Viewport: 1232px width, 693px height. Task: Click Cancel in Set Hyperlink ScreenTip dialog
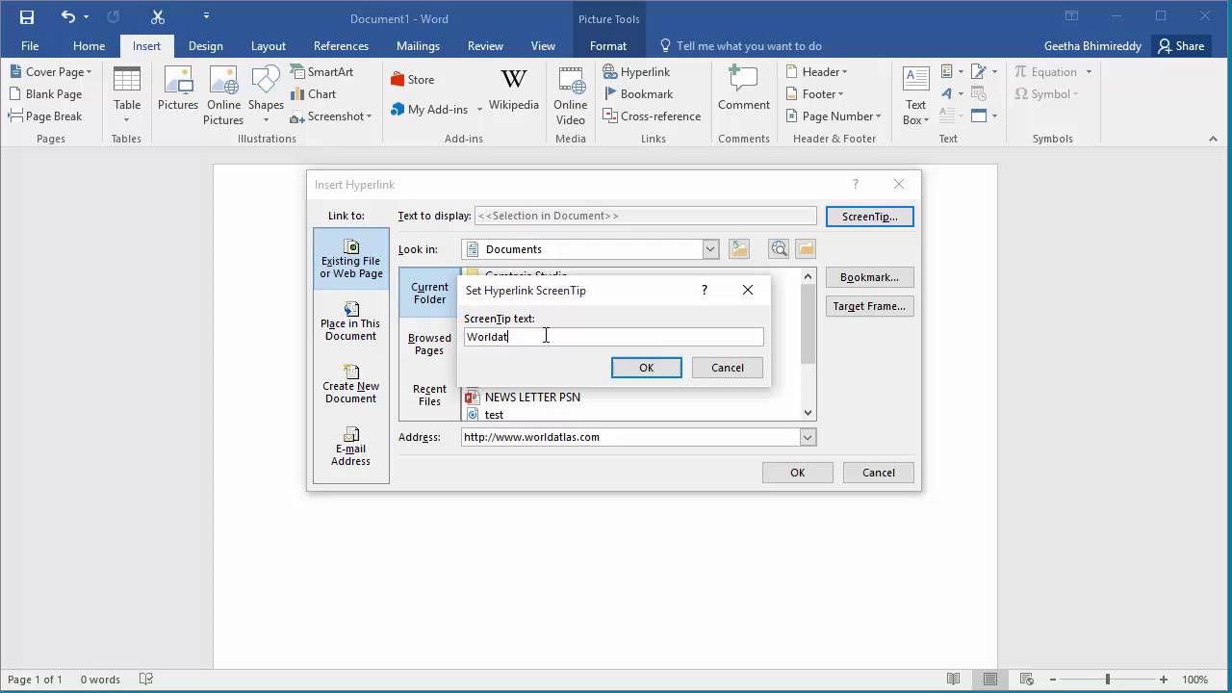click(x=728, y=368)
